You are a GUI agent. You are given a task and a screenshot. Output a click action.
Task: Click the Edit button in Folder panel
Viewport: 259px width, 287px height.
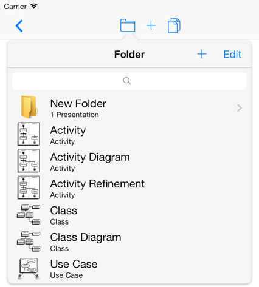click(232, 55)
